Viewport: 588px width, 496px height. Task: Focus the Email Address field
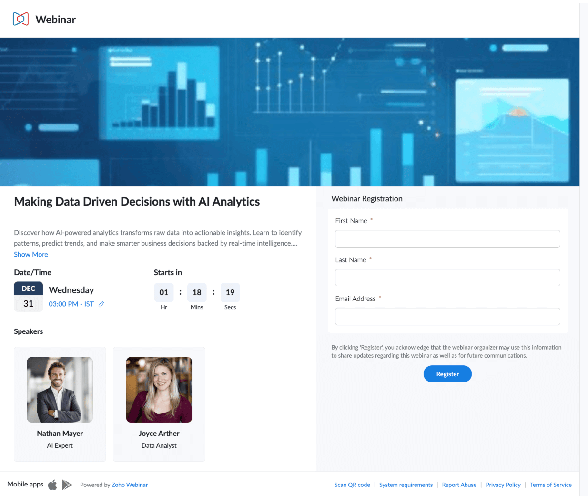point(447,317)
